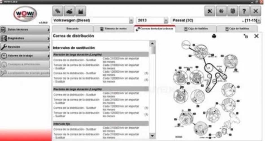
Task: Open the 2013 year dropdown
Action: pyautogui.click(x=166, y=21)
